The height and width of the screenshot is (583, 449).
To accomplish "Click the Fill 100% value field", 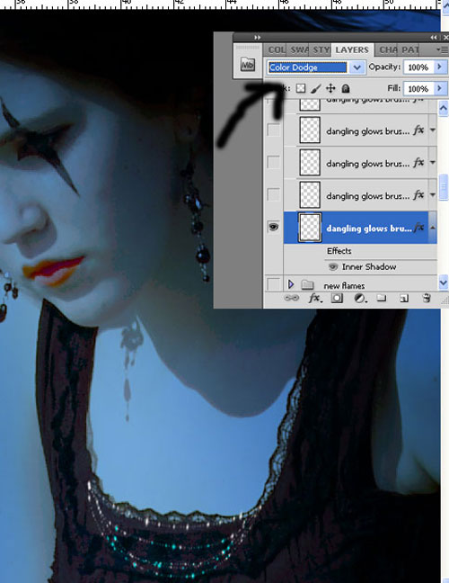I will click(x=418, y=88).
